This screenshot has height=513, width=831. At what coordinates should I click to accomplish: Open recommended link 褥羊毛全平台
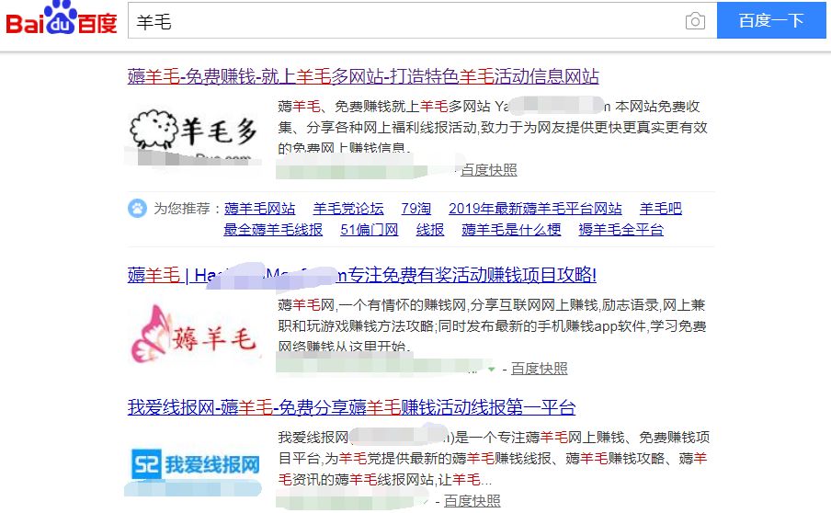[621, 230]
